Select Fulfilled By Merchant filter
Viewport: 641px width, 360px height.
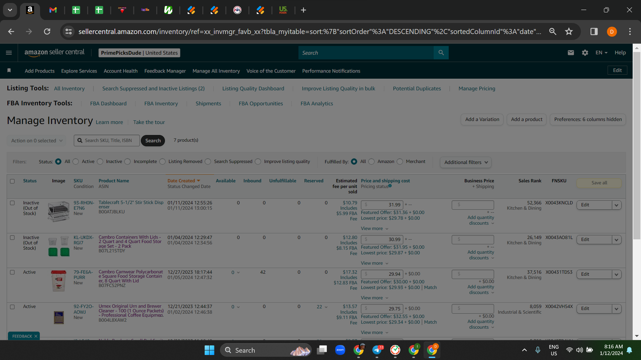click(x=400, y=162)
